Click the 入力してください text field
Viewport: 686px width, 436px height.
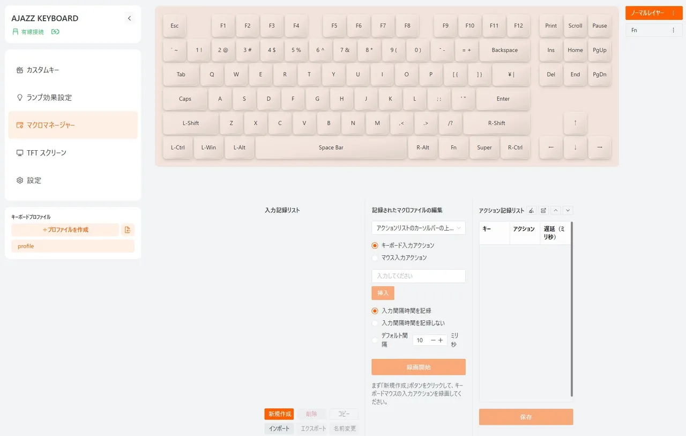click(418, 276)
